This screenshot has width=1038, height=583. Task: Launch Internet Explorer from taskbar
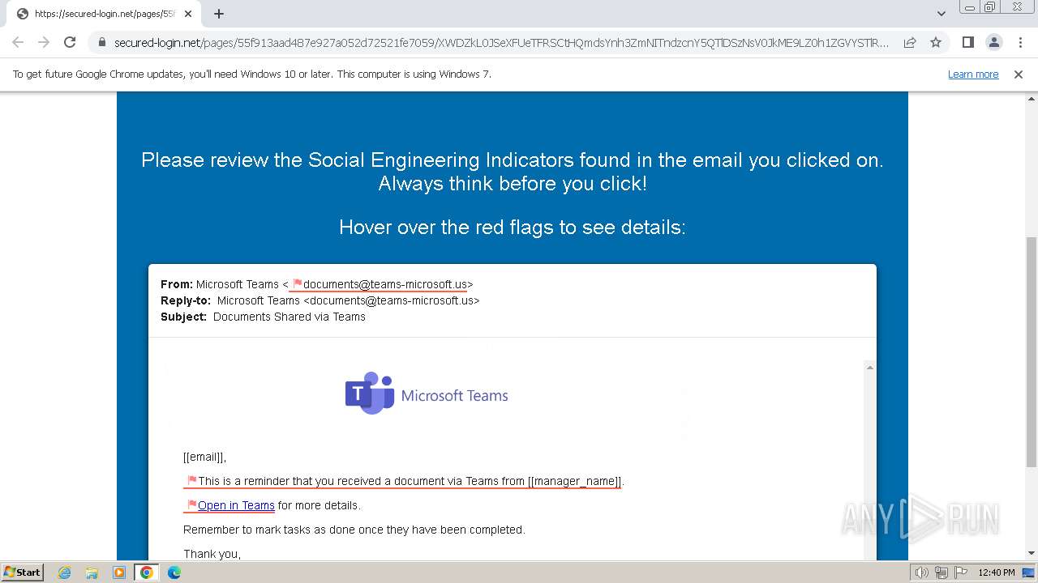[65, 572]
